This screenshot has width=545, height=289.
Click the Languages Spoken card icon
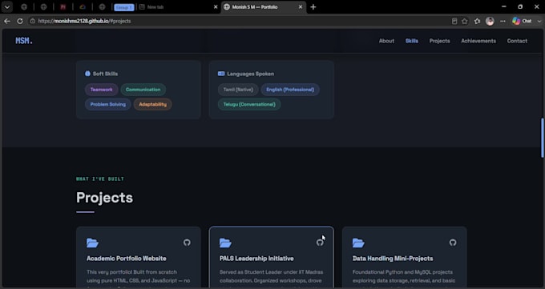click(x=221, y=74)
